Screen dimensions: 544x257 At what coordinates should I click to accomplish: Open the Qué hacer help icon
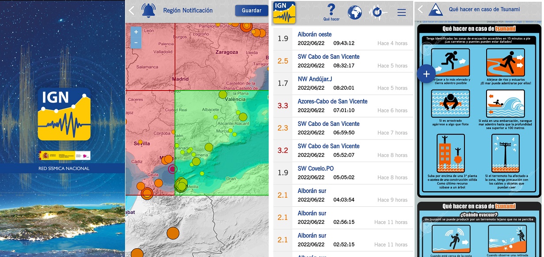pos(331,12)
